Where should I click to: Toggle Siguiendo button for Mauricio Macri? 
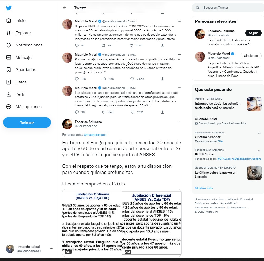click(251, 56)
